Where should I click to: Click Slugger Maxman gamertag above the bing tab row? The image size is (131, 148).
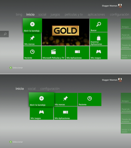110,6
